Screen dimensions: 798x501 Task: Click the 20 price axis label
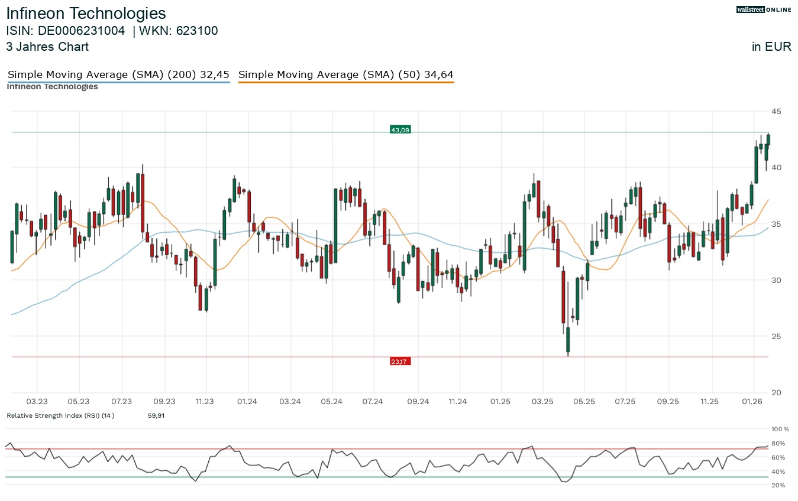click(776, 393)
